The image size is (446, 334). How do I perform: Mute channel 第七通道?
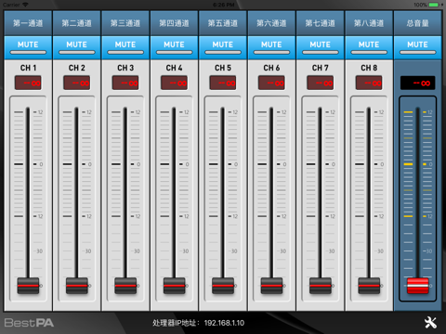point(320,47)
